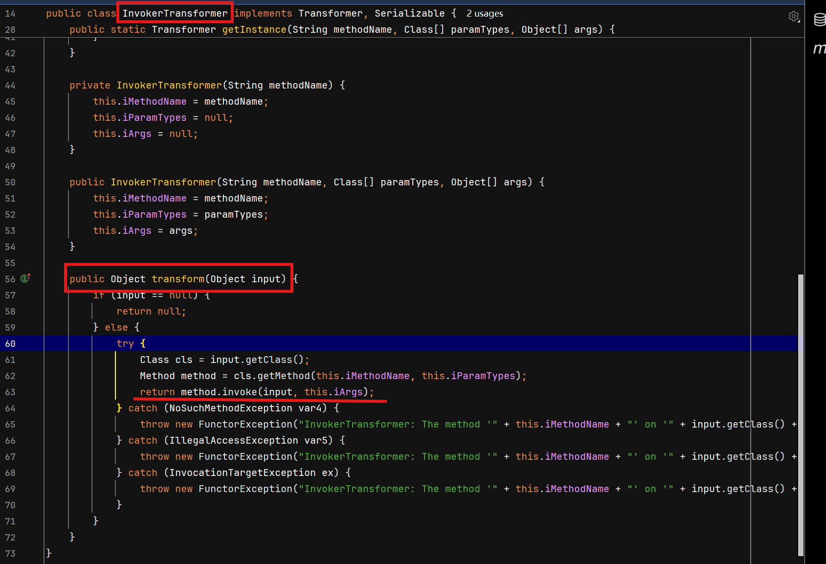Click NoSuchMethodException in the first catch
This screenshot has height=564, width=826.
(x=230, y=408)
